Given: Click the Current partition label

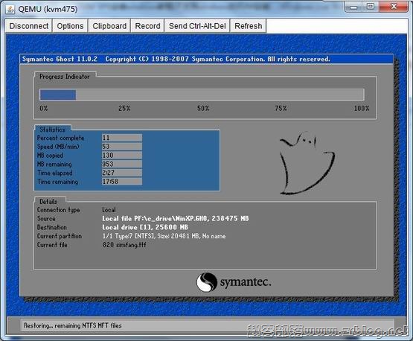Looking at the screenshot, I should (60, 236).
